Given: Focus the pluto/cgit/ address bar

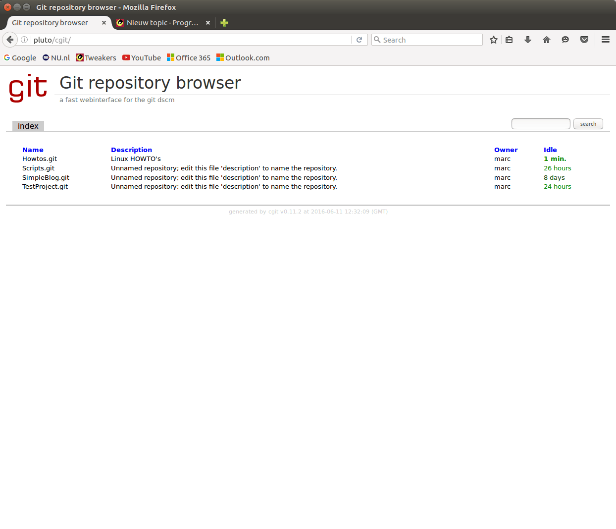Looking at the screenshot, I should 191,40.
